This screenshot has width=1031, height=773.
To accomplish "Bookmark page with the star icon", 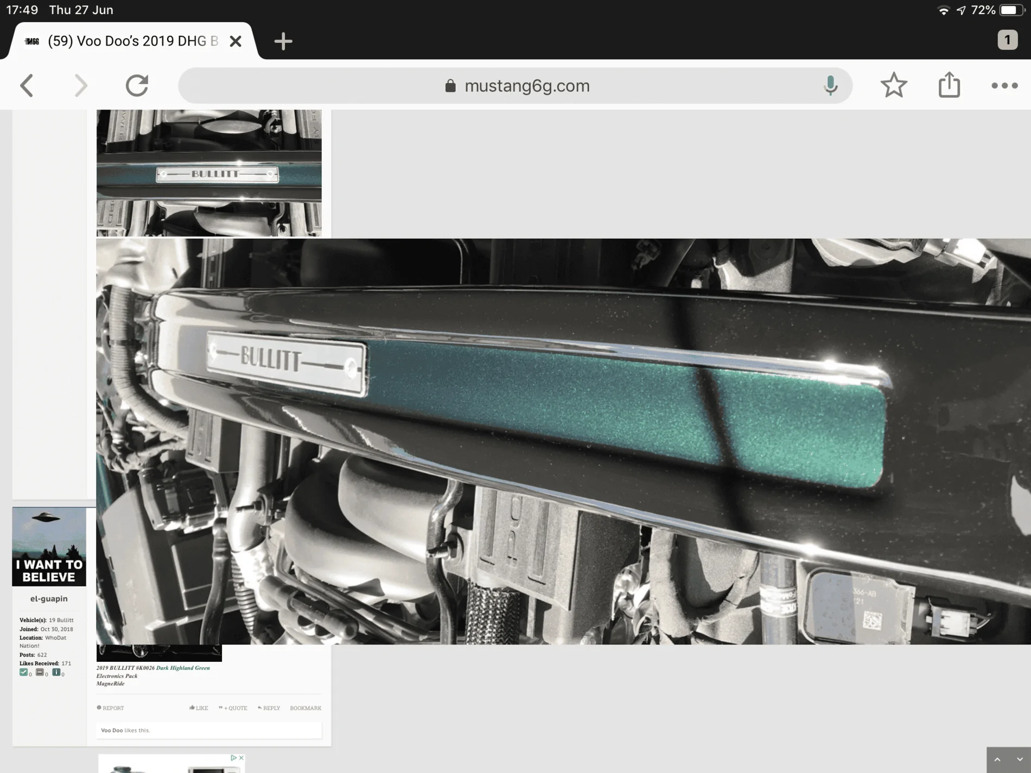I will (x=894, y=85).
